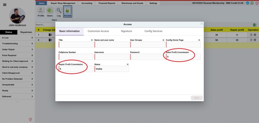The height and width of the screenshot is (123, 259).
Task: Focus the Sales Profit Commission field
Action: coord(183,57)
